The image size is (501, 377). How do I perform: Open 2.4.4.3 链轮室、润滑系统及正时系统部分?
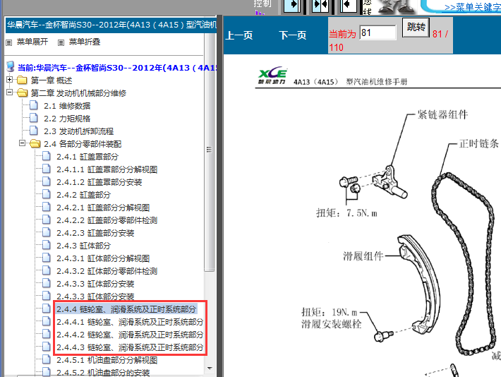click(x=130, y=347)
